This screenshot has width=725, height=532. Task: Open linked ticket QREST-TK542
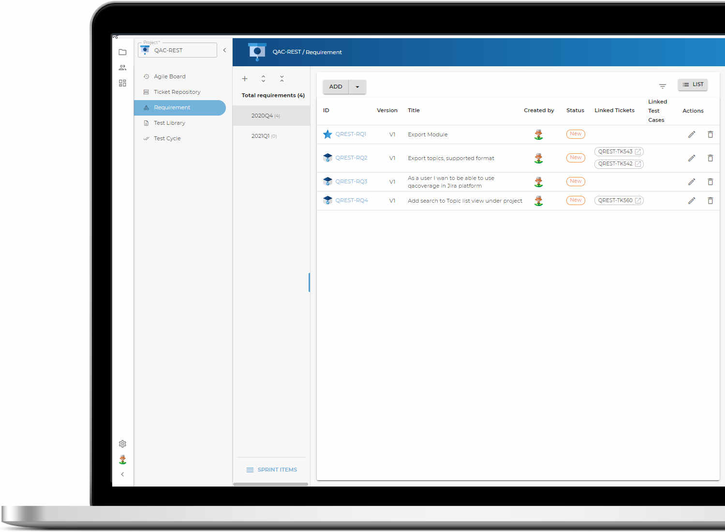pos(619,164)
